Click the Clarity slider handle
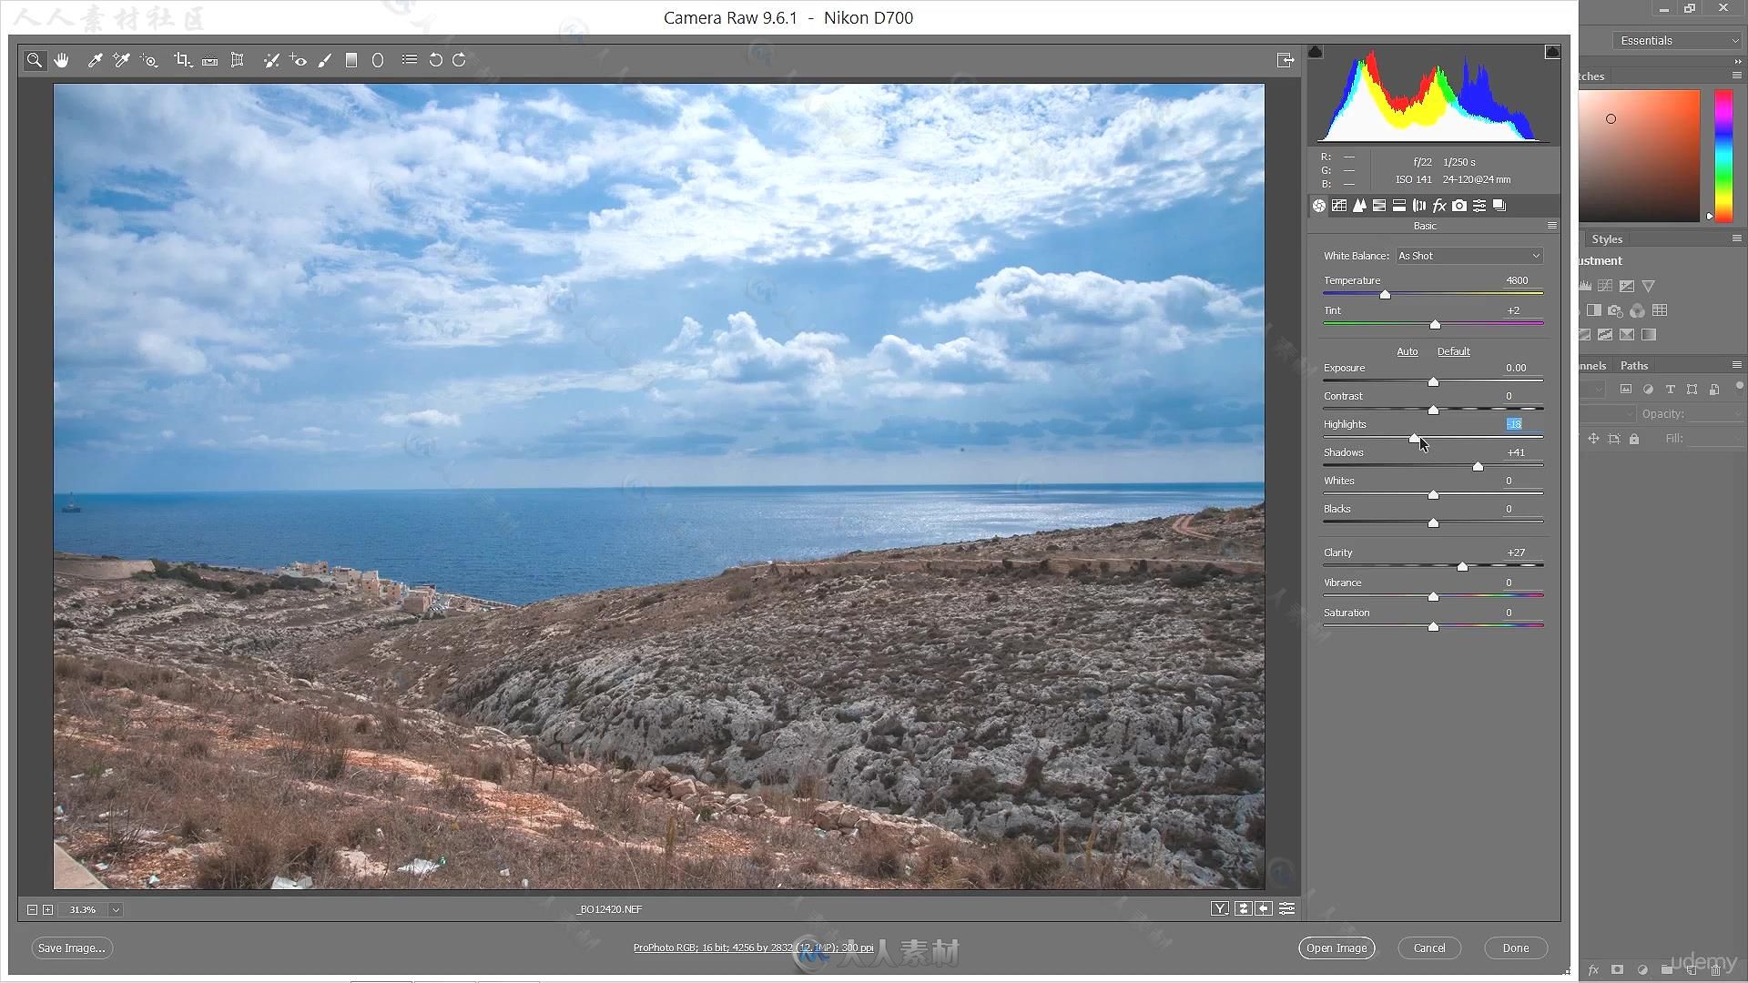 click(x=1463, y=567)
